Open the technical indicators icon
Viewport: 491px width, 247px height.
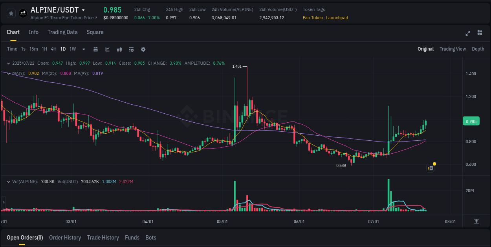pyautogui.click(x=131, y=49)
